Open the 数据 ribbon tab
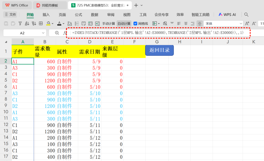 coord(95,15)
